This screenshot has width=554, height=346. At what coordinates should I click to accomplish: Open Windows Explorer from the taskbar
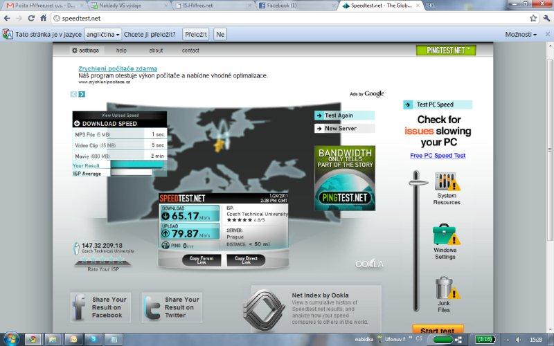[x=53, y=339]
